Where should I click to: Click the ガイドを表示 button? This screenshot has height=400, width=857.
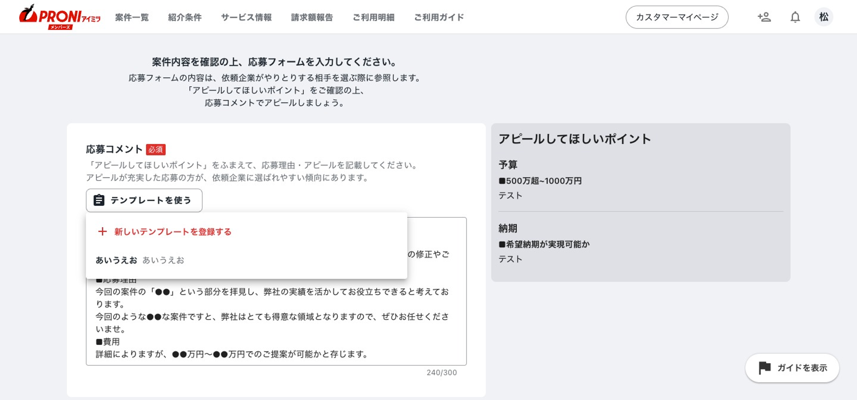coord(792,368)
